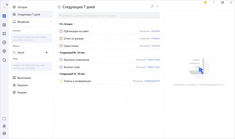Open the Eisenhower matrix grid icon
The height and width of the screenshot is (139, 235).
[x=4, y=34]
